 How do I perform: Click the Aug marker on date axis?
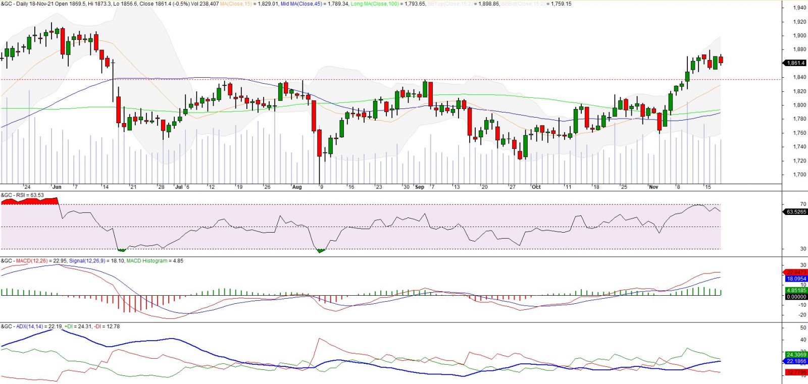[x=297, y=187]
